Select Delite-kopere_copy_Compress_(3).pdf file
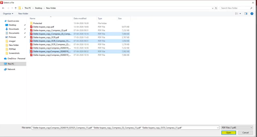 [80, 30]
